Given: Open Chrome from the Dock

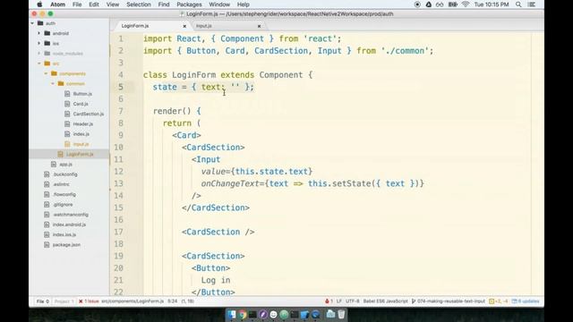Looking at the screenshot, I should click(x=242, y=314).
